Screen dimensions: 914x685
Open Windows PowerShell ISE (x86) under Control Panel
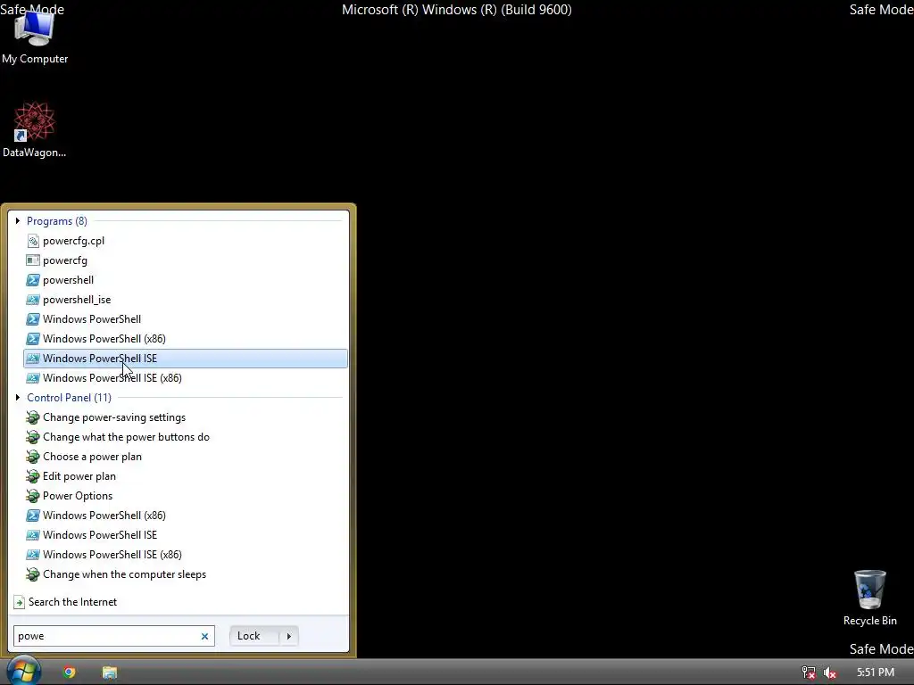[186, 555]
